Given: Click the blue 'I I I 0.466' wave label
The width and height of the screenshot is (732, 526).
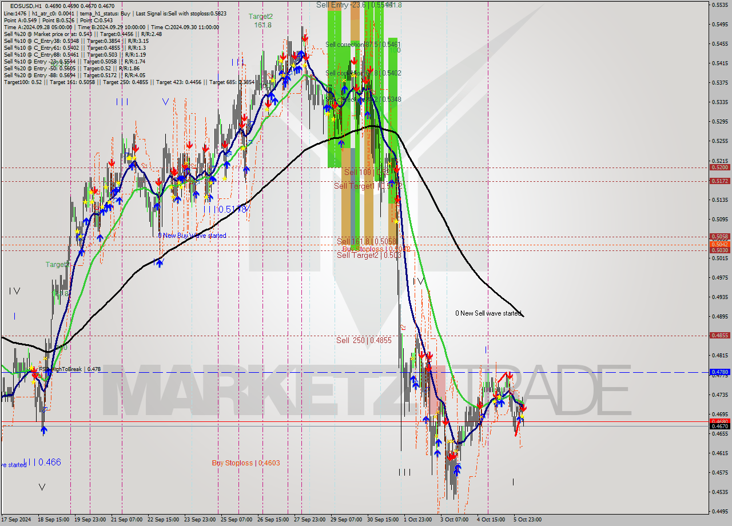Looking at the screenshot, I should 42,463.
